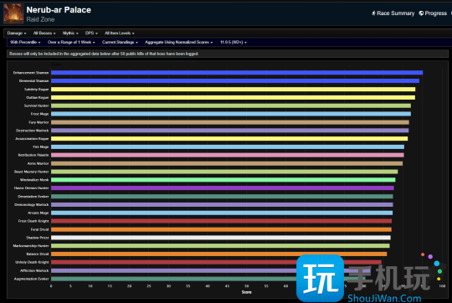Viewport: 452px width, 303px height.
Task: Click the Enhancement Shaman blue bar
Action: [237, 73]
